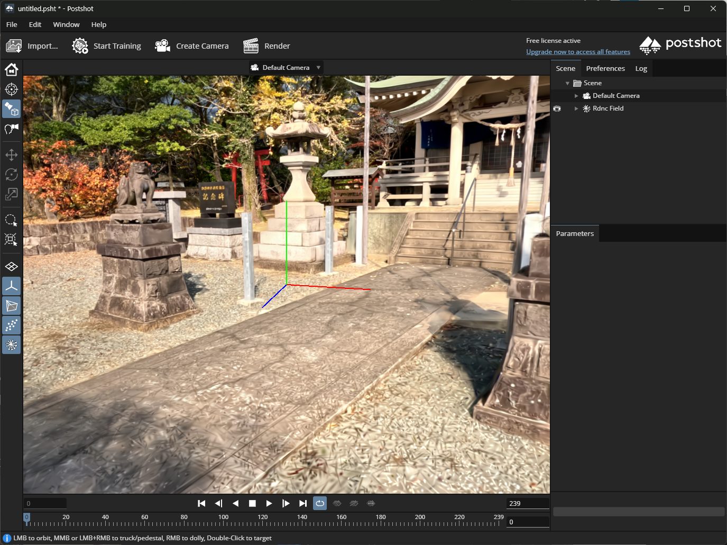Toggle the axes gizmo display
This screenshot has height=545, width=727.
pyautogui.click(x=11, y=286)
